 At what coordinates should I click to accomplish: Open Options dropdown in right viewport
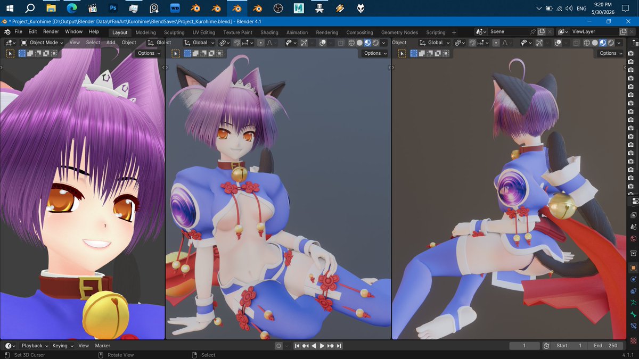[611, 53]
